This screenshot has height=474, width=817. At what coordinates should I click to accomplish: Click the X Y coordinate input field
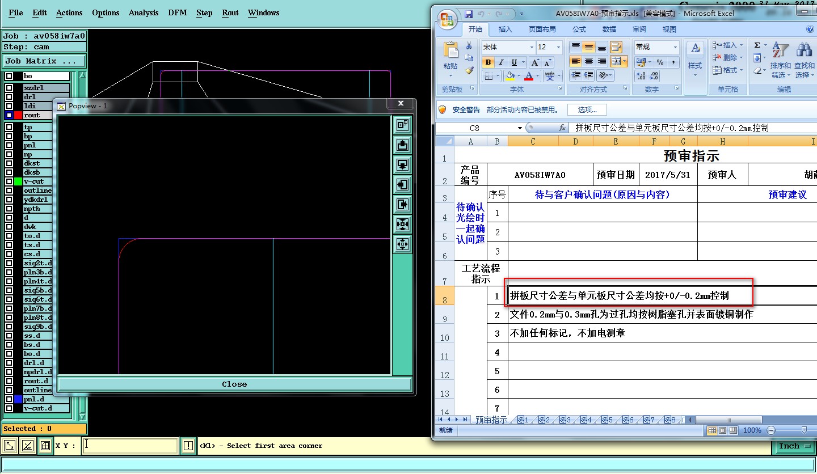coord(130,446)
